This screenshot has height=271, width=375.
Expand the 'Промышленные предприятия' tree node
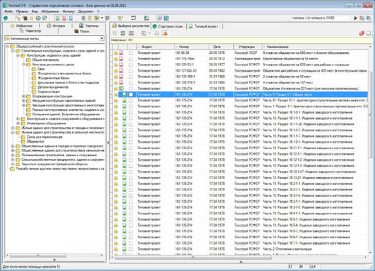pos(12,155)
